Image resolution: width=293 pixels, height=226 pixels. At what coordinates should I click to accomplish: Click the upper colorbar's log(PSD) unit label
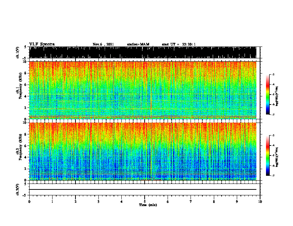pyautogui.click(x=277, y=96)
